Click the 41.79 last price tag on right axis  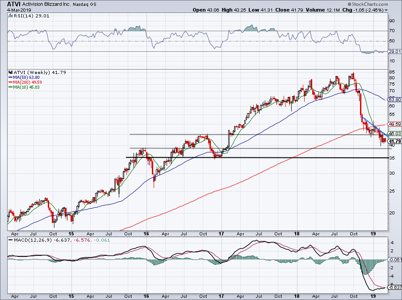click(395, 141)
